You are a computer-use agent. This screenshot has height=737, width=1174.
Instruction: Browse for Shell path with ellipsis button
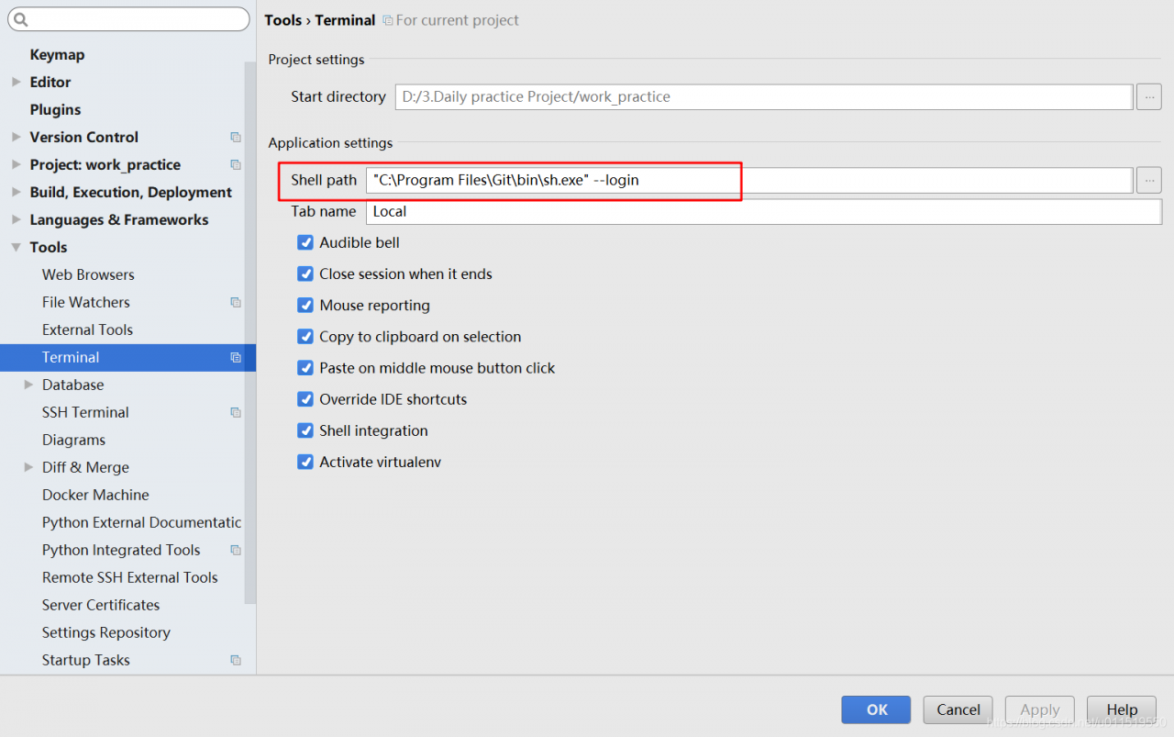pos(1148,181)
